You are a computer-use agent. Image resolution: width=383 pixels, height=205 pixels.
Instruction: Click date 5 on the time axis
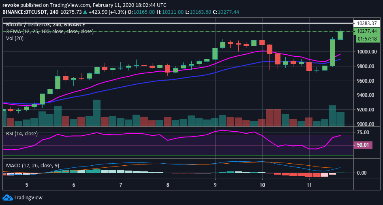tap(27, 185)
